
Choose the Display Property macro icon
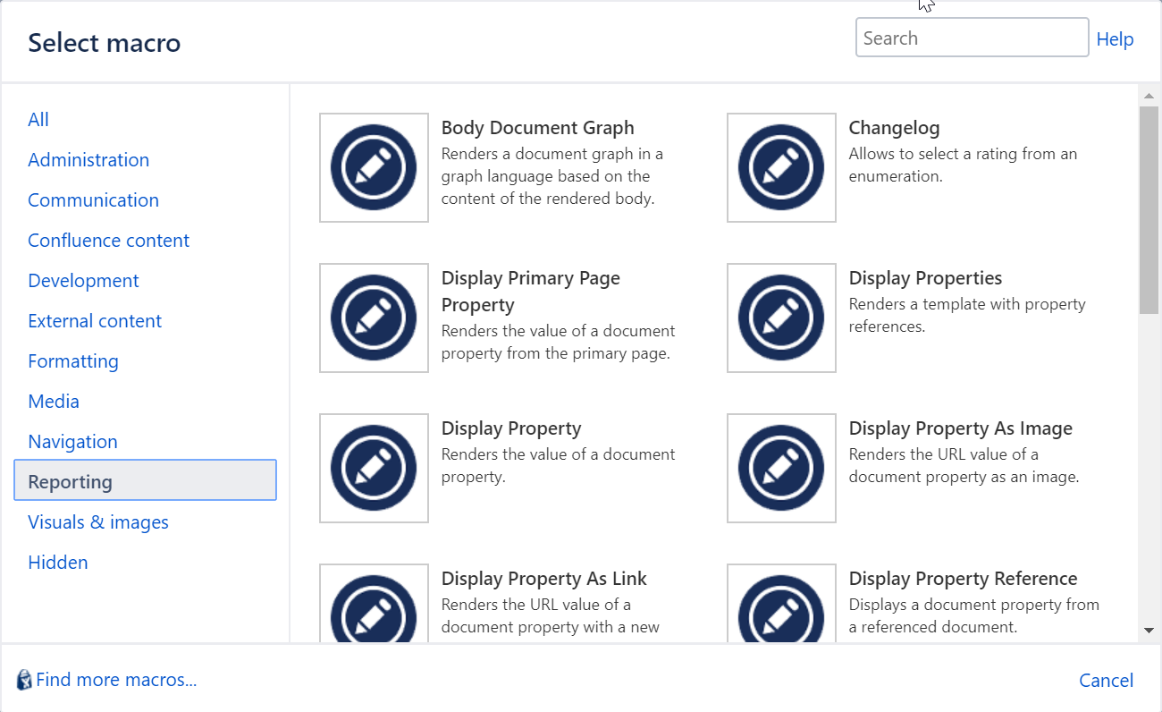374,468
